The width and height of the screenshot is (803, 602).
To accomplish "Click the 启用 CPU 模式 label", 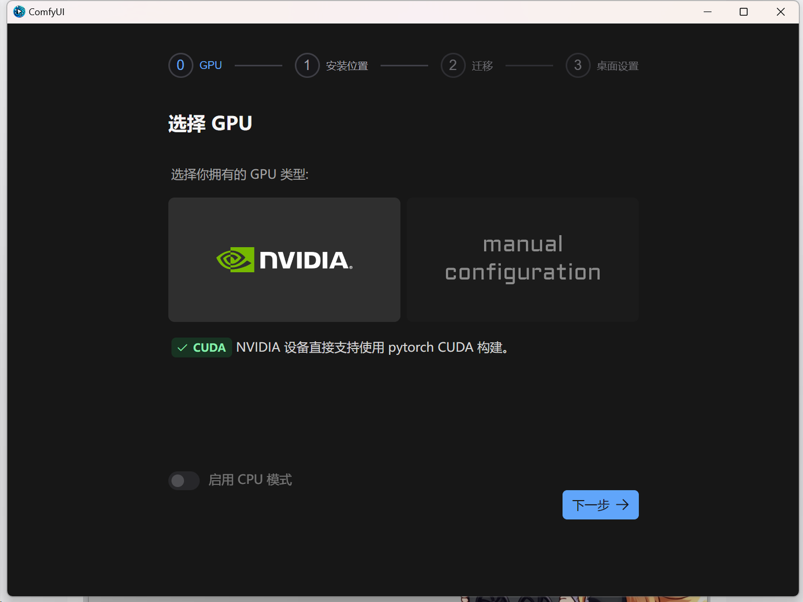I will (250, 480).
